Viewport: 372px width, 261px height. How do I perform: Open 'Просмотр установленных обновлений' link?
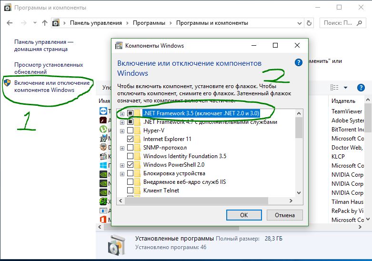pyautogui.click(x=49, y=68)
